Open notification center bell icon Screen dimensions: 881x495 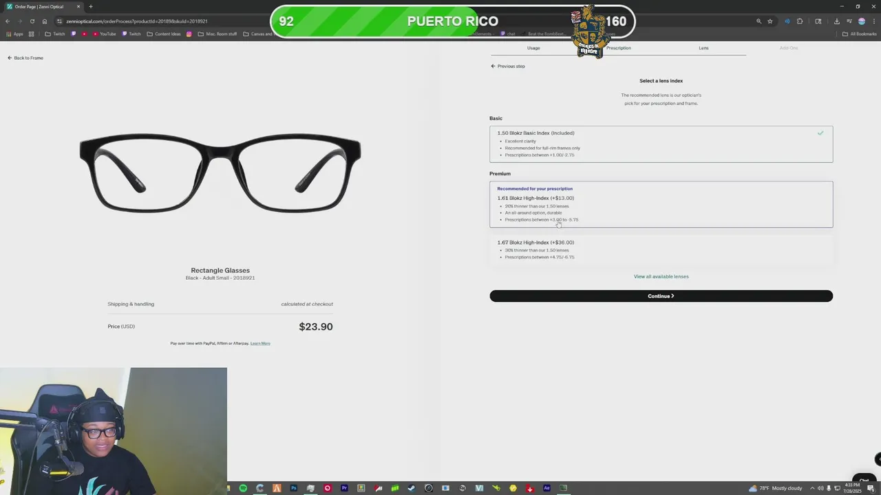(x=871, y=488)
